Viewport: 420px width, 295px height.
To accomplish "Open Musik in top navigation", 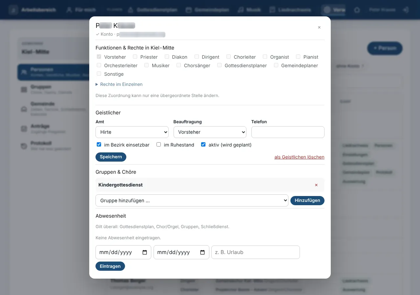I will tap(250, 10).
